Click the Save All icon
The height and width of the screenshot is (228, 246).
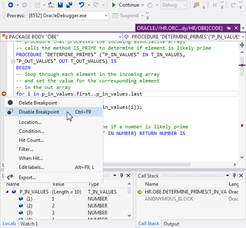tap(68, 5)
